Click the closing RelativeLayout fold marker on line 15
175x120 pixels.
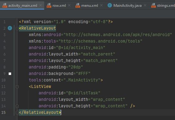click(17, 113)
